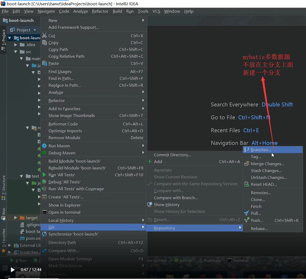The height and width of the screenshot is (279, 306).
Task: Click the Copy icon in context menu
Action: [x=45, y=42]
